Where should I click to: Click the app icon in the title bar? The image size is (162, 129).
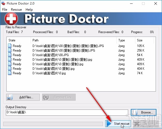click(3, 3)
